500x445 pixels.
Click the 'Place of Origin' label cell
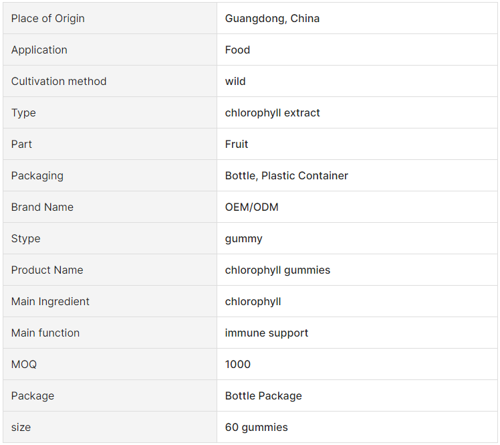pos(110,19)
